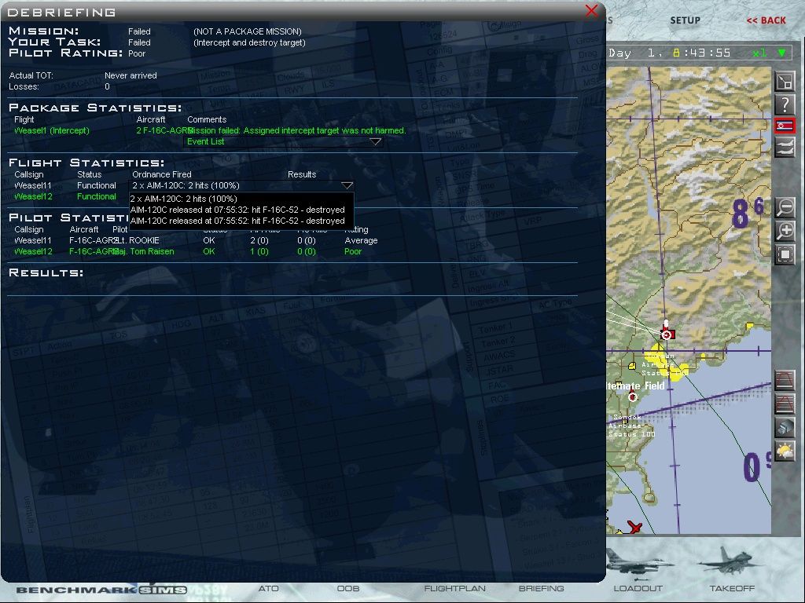The width and height of the screenshot is (805, 603).
Task: Click the 'Never arrived' Actual TOT value
Action: [131, 75]
